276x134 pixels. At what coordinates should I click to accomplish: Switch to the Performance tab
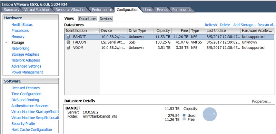point(102,10)
